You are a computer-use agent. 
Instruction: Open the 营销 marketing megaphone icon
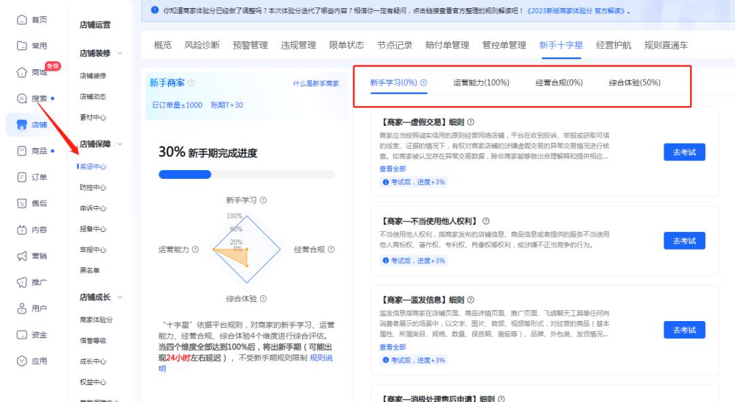click(21, 256)
